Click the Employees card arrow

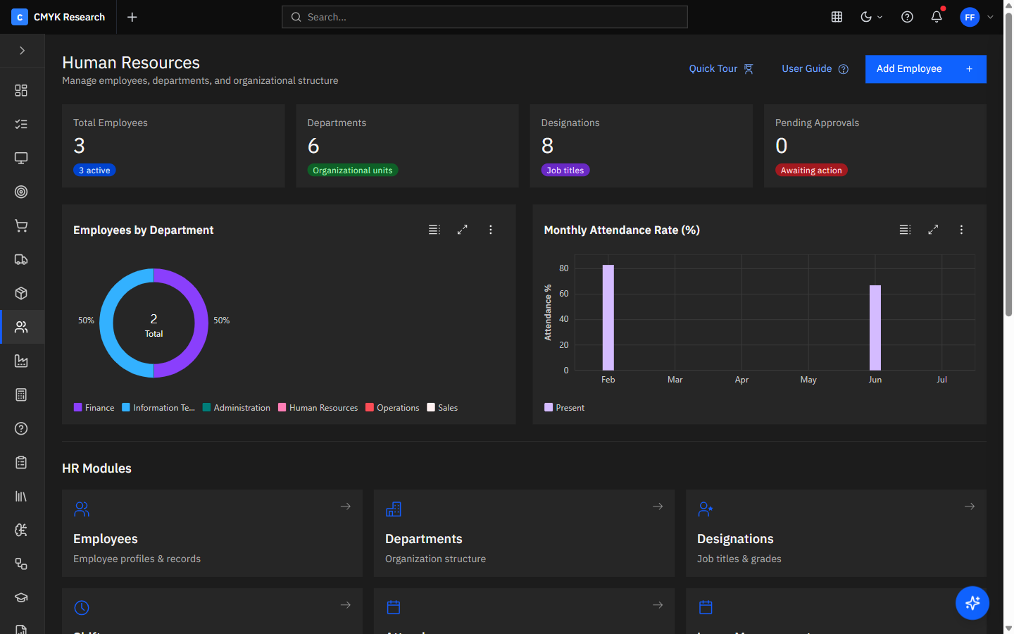pos(346,506)
